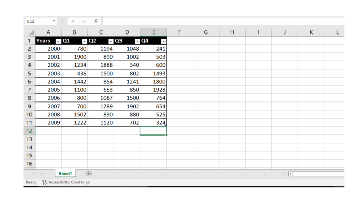Click cell with year 2000
Viewport: 362px width, 203px height.
pyautogui.click(x=48, y=49)
